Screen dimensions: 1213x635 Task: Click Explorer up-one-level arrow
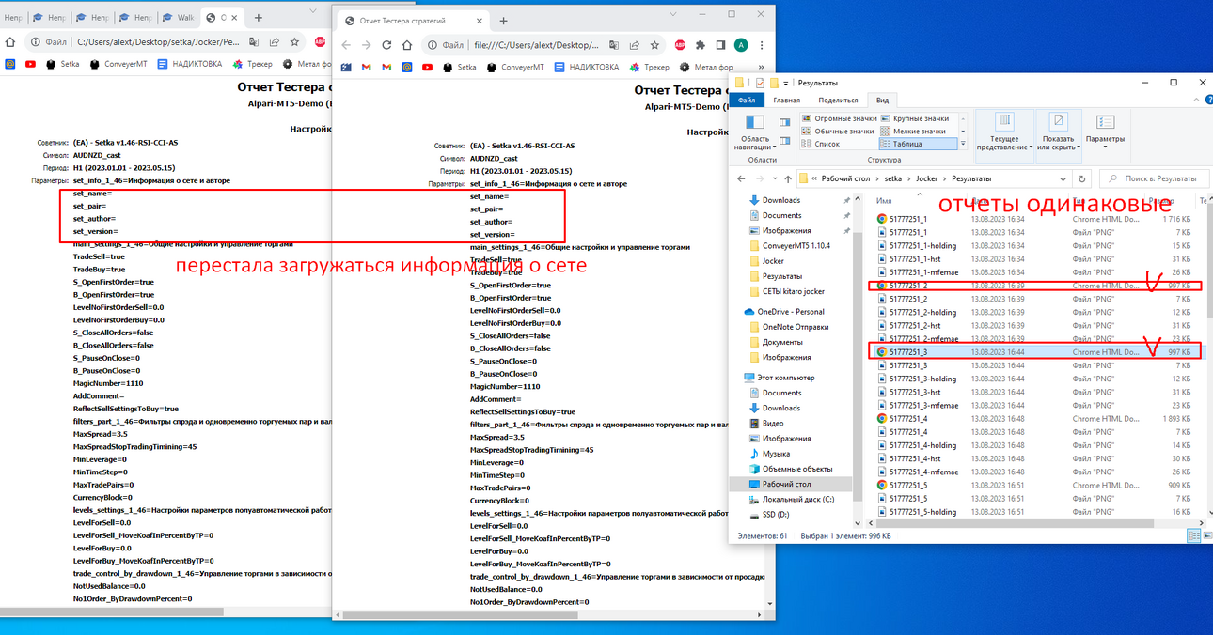coord(787,178)
